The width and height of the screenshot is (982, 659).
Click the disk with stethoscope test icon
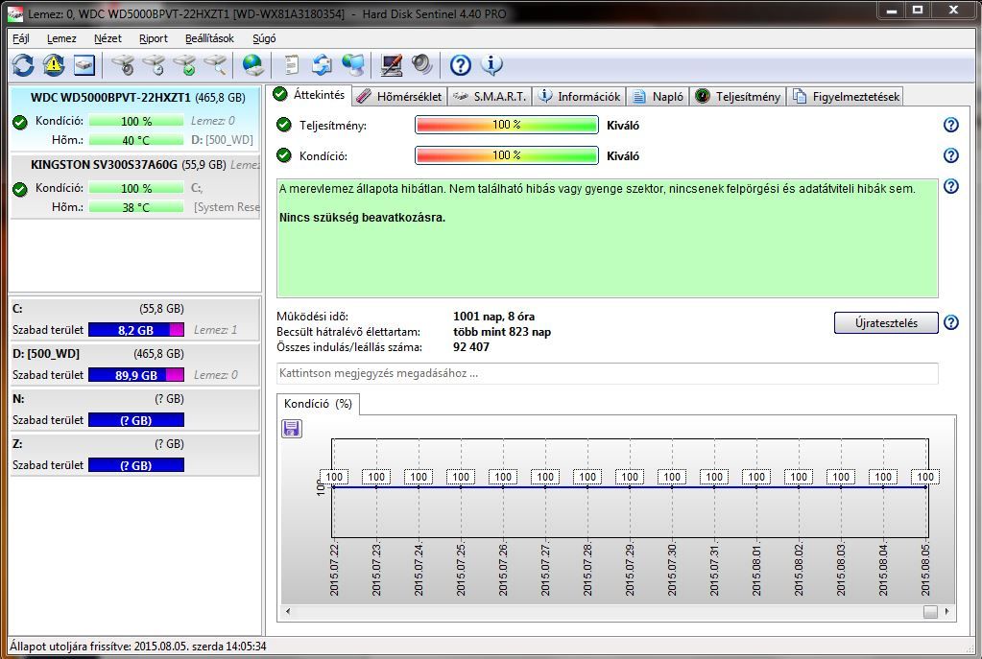124,65
